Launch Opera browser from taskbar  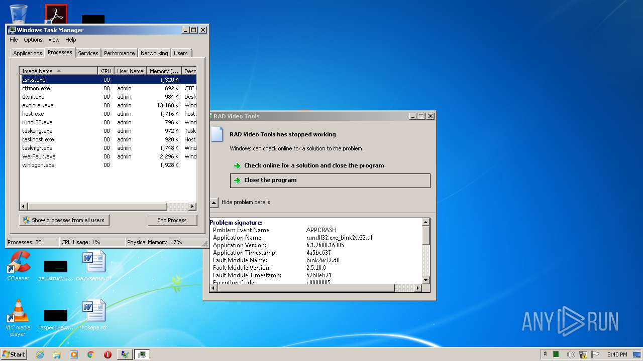(x=108, y=354)
